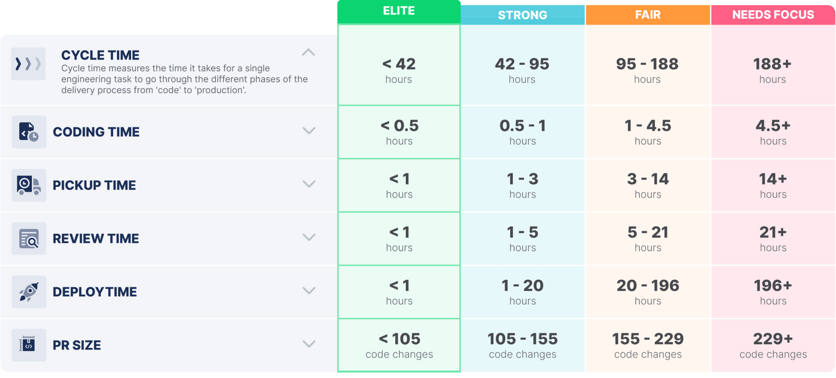This screenshot has width=836, height=378.
Task: Click the FAIR column header
Action: tap(648, 15)
